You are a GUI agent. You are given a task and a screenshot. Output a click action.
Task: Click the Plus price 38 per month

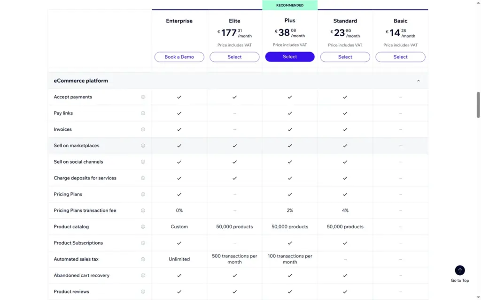(x=290, y=32)
